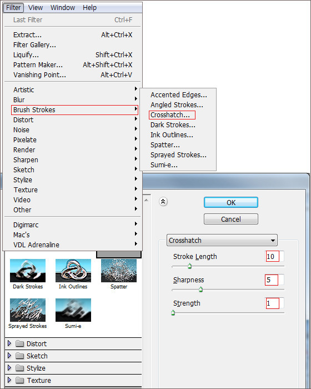Choose Extract... from the Filter menu
Image resolution: width=311 pixels, height=389 pixels.
click(72, 35)
